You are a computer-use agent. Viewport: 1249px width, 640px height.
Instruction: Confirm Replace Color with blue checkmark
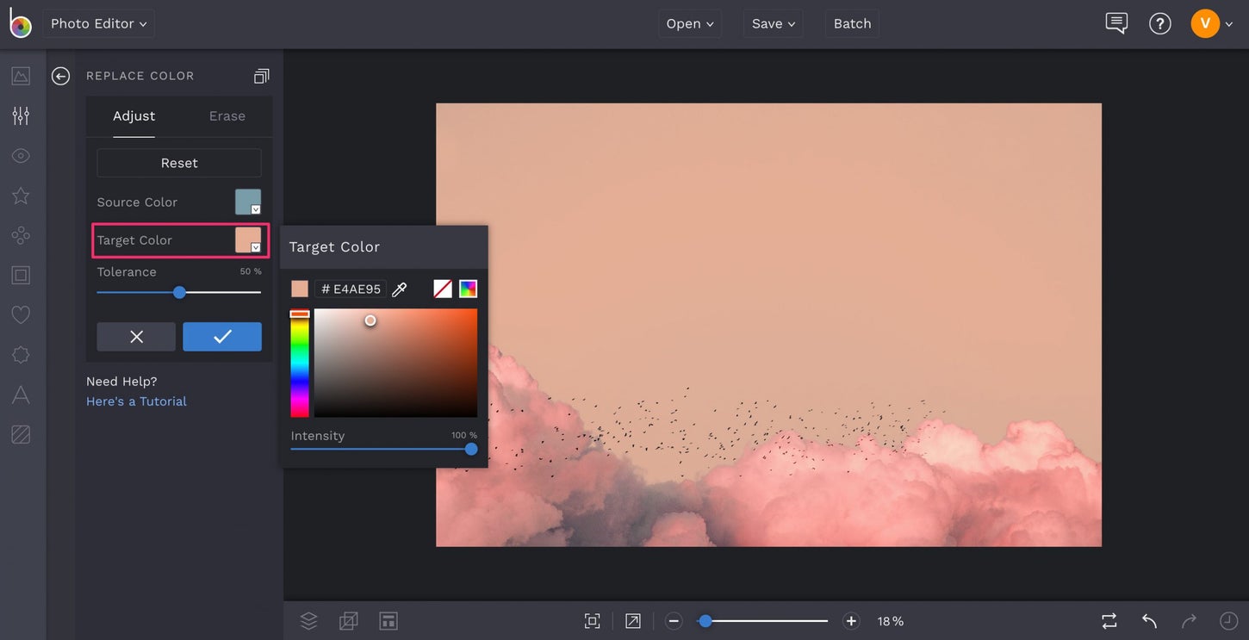point(221,337)
